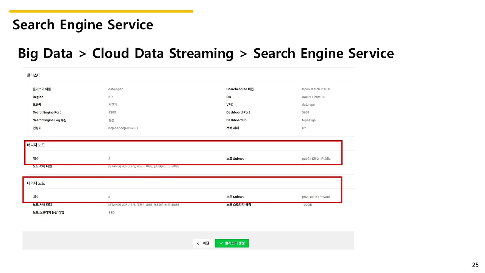Click the slide page number 25
485x273 pixels.
point(475,265)
